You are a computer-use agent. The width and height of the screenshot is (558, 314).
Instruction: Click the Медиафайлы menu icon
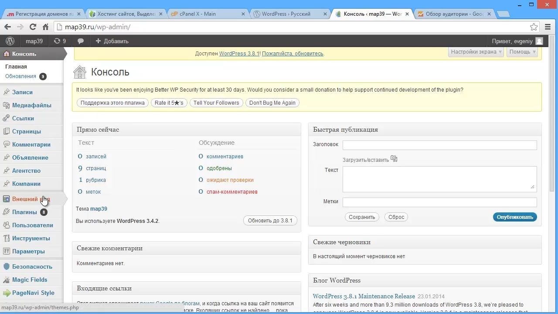[6, 105]
